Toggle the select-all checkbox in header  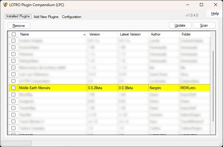[x=14, y=34]
